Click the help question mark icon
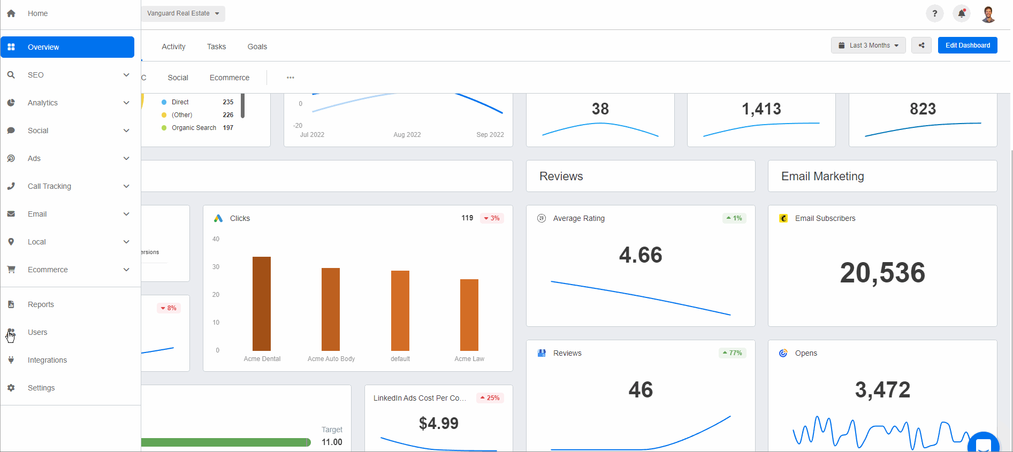 (934, 14)
